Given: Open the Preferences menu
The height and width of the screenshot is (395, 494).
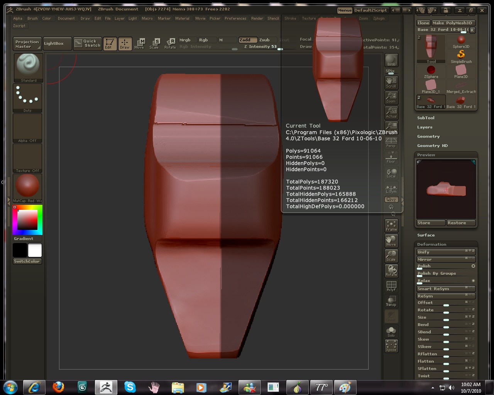Looking at the screenshot, I should (x=235, y=19).
